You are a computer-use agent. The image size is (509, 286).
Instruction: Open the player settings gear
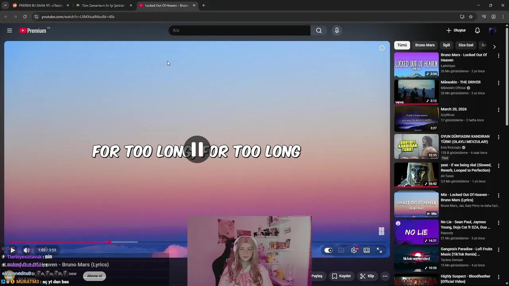click(354, 250)
